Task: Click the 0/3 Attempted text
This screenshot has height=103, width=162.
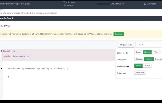Action: click(x=117, y=4)
